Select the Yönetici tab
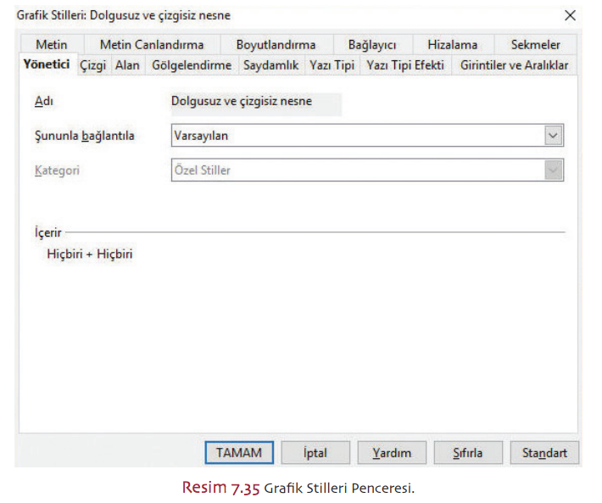 47,65
